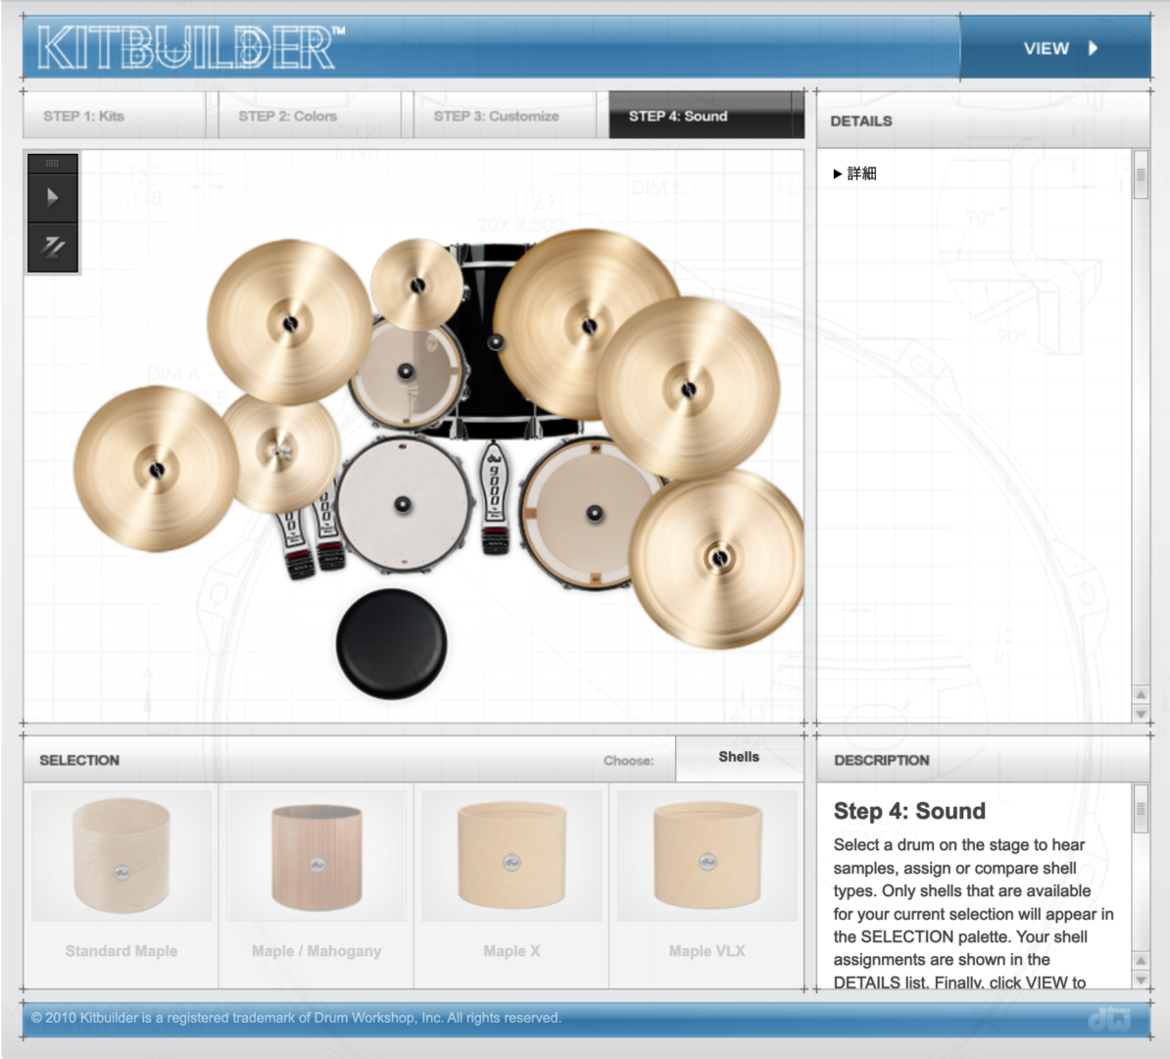This screenshot has height=1059, width=1170.
Task: Select the Step 4: Sound tab
Action: coord(706,116)
